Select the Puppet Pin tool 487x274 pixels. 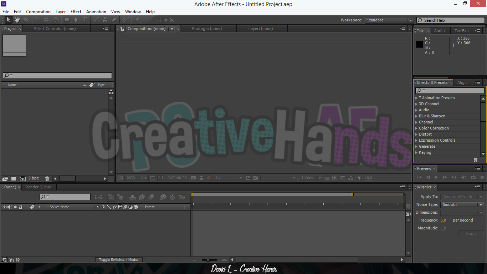137,20
